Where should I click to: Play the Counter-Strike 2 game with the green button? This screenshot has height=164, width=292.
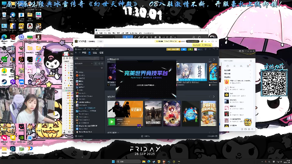pos(112,122)
